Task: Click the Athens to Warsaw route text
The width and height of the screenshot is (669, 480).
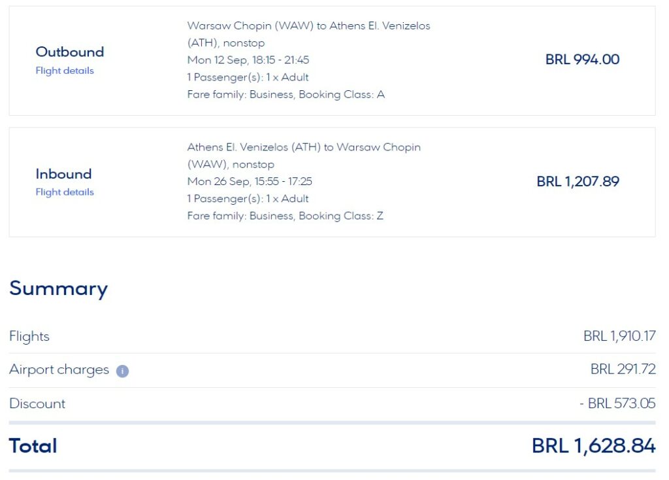Action: pyautogui.click(x=304, y=156)
